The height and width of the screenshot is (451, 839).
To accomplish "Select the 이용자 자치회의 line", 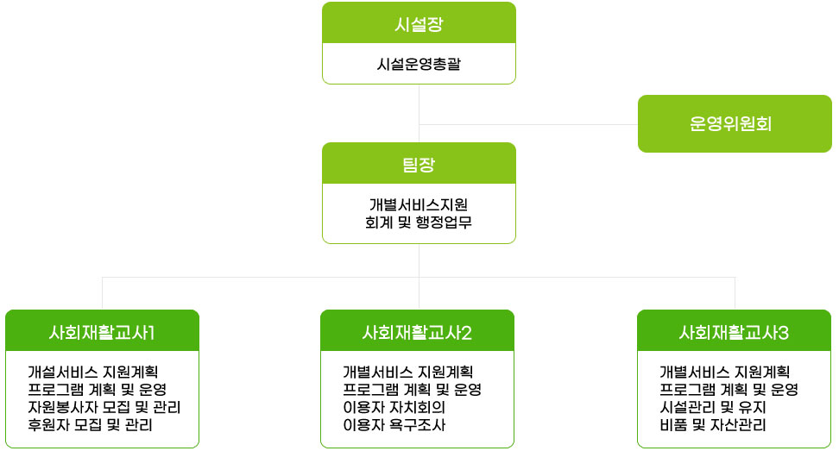I will click(394, 407).
